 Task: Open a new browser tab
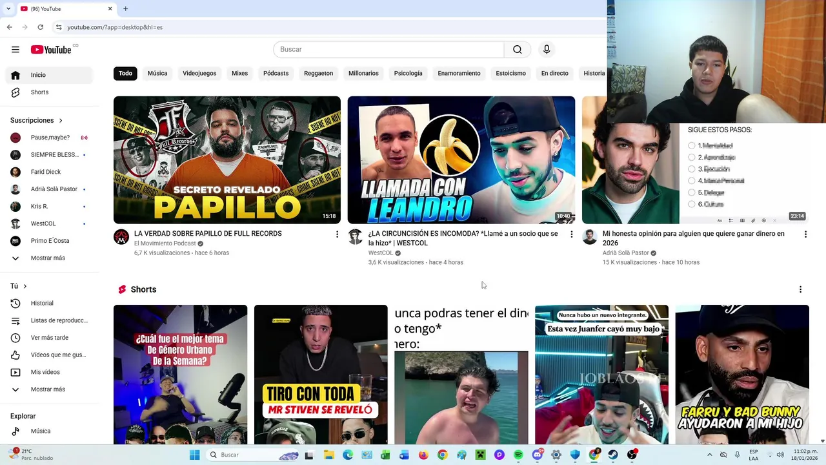pos(125,8)
